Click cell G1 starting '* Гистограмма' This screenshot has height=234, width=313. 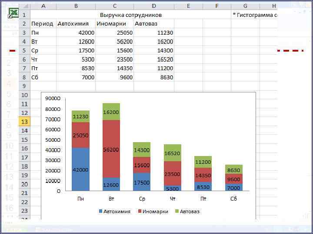click(254, 15)
